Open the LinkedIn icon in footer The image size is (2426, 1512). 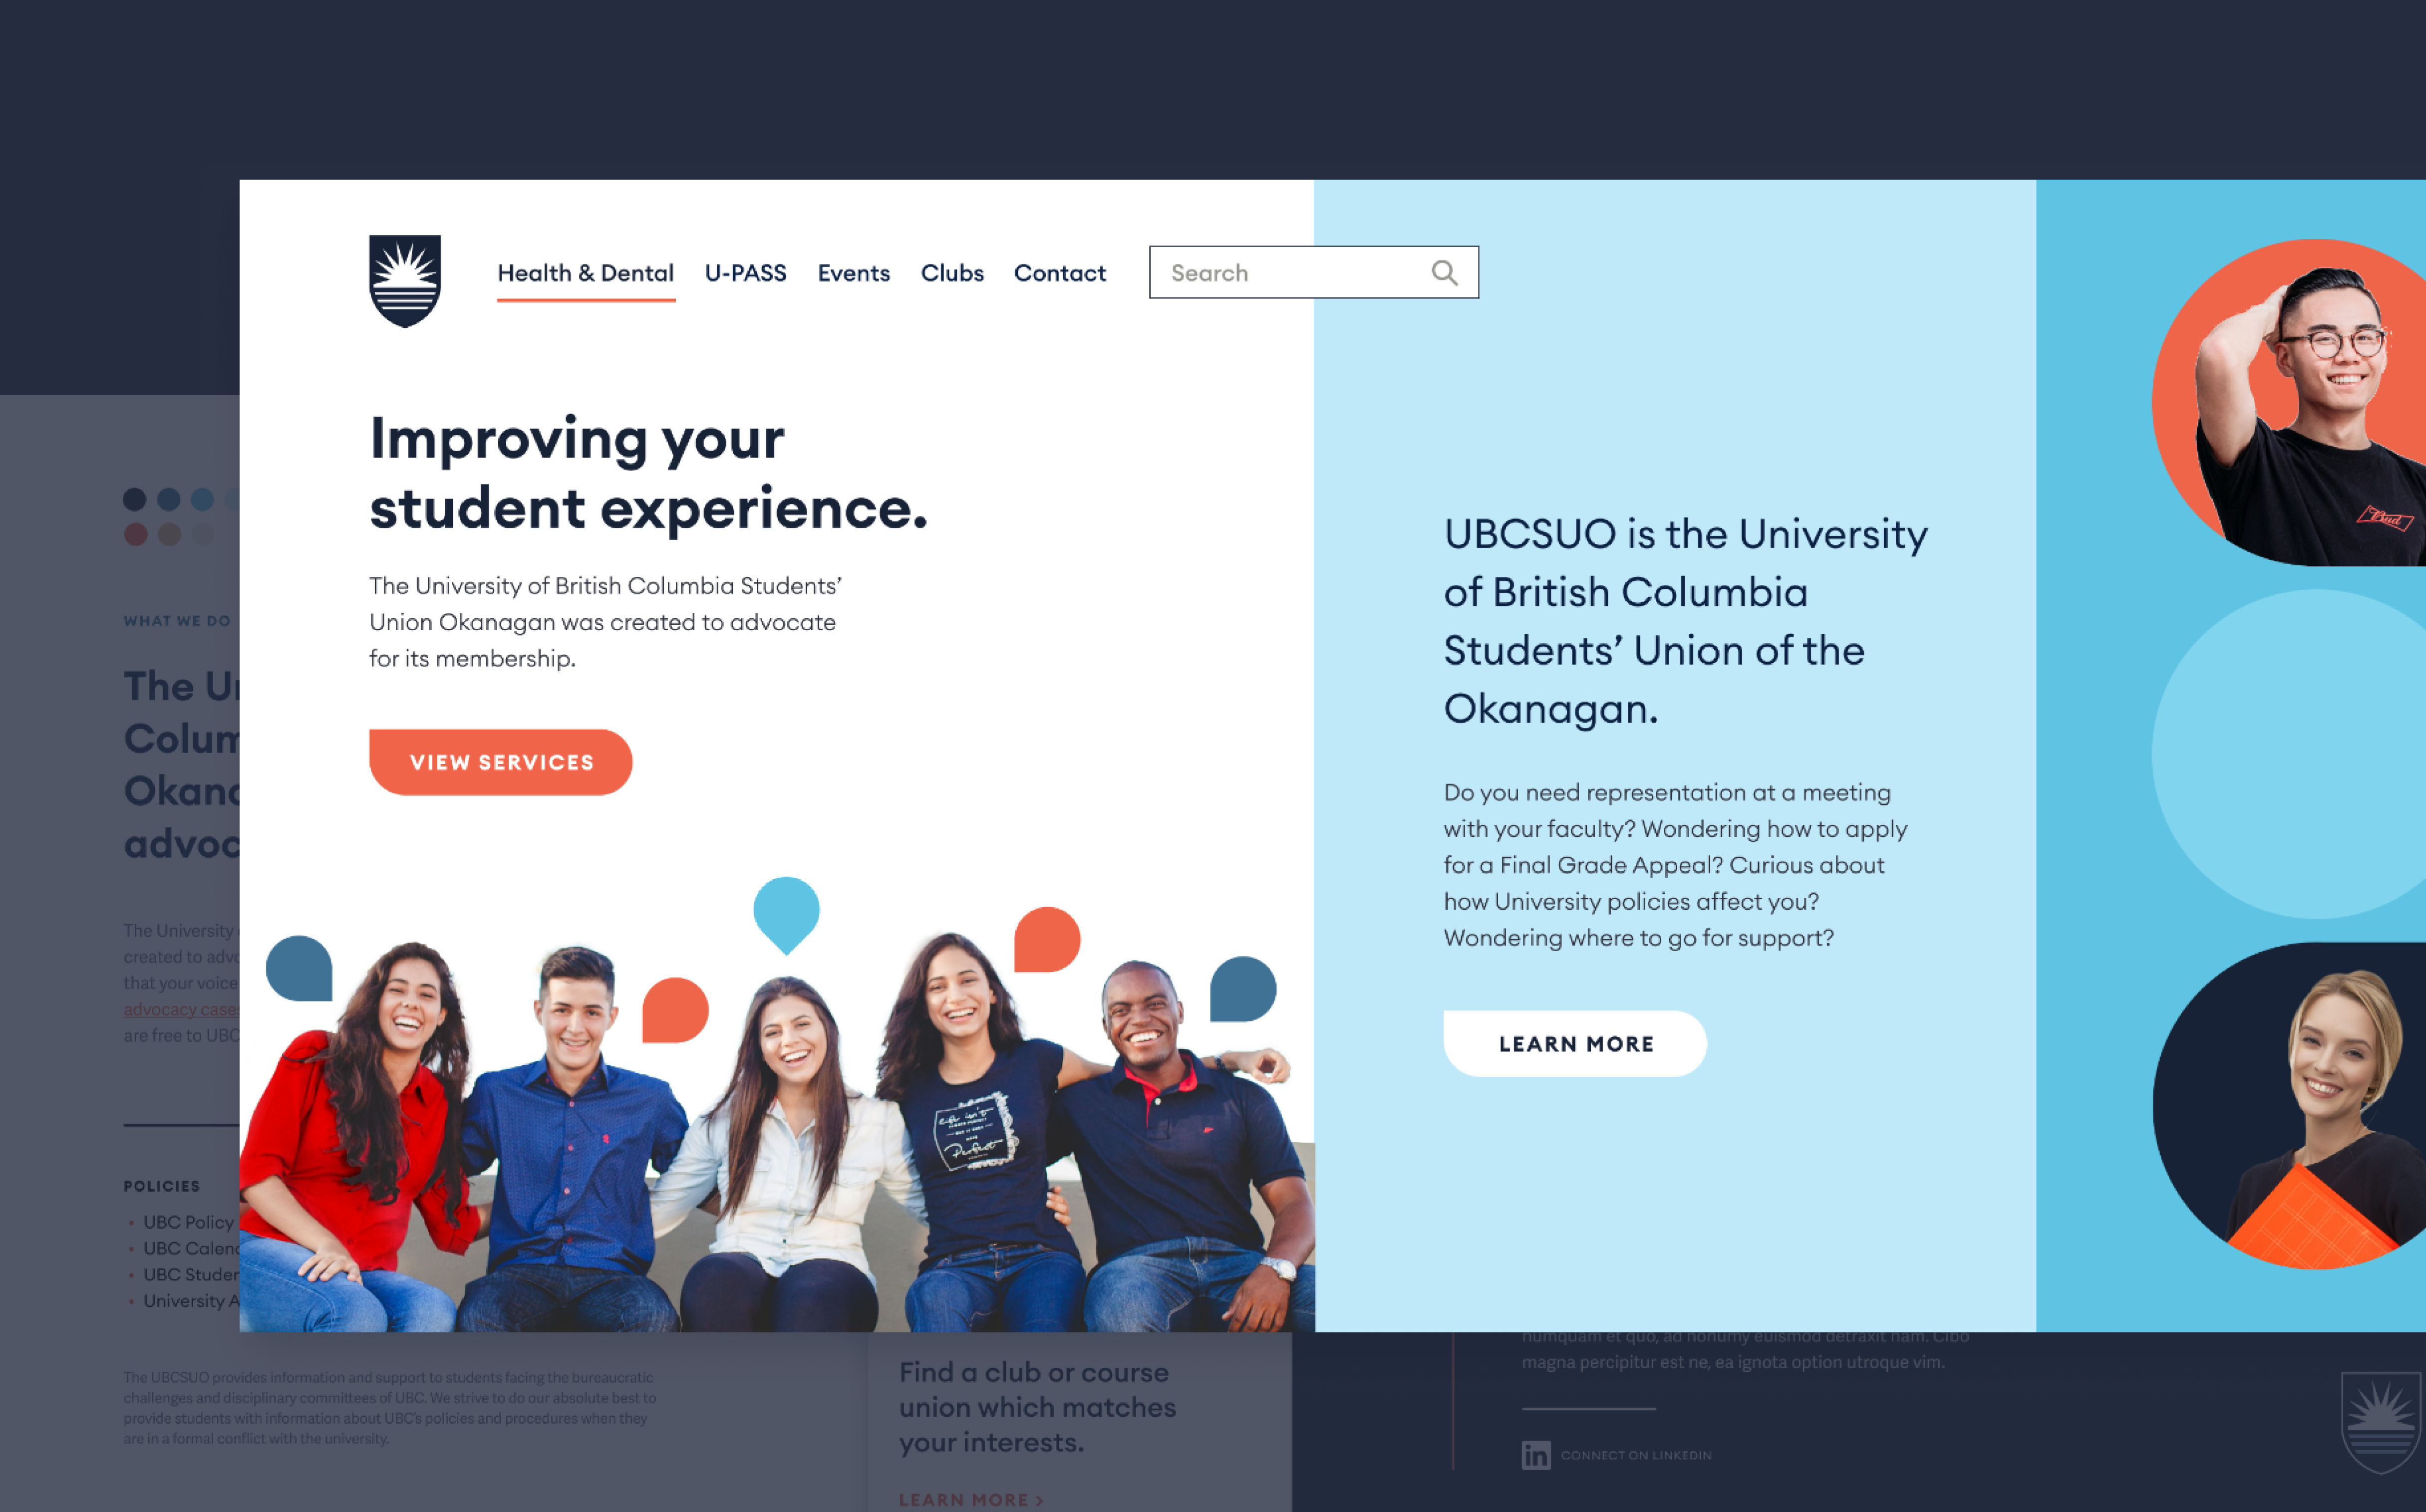click(1535, 1454)
